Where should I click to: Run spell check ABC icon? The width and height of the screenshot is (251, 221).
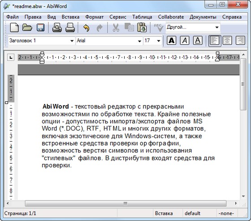158,27
